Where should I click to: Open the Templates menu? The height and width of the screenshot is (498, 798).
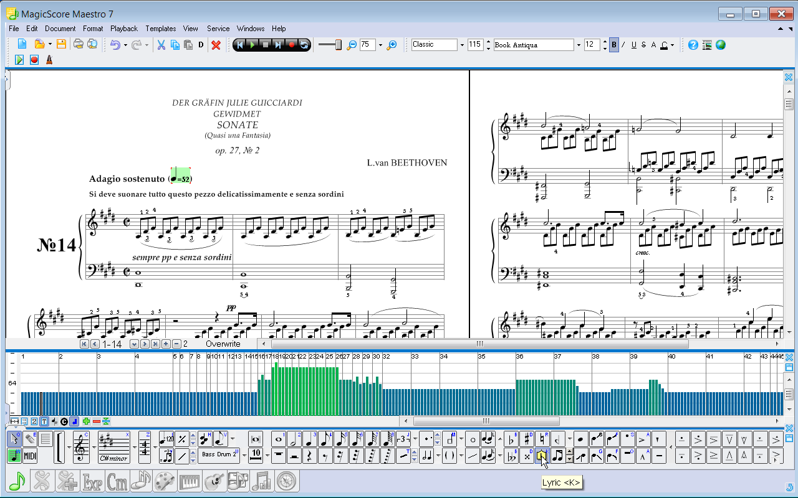(161, 29)
